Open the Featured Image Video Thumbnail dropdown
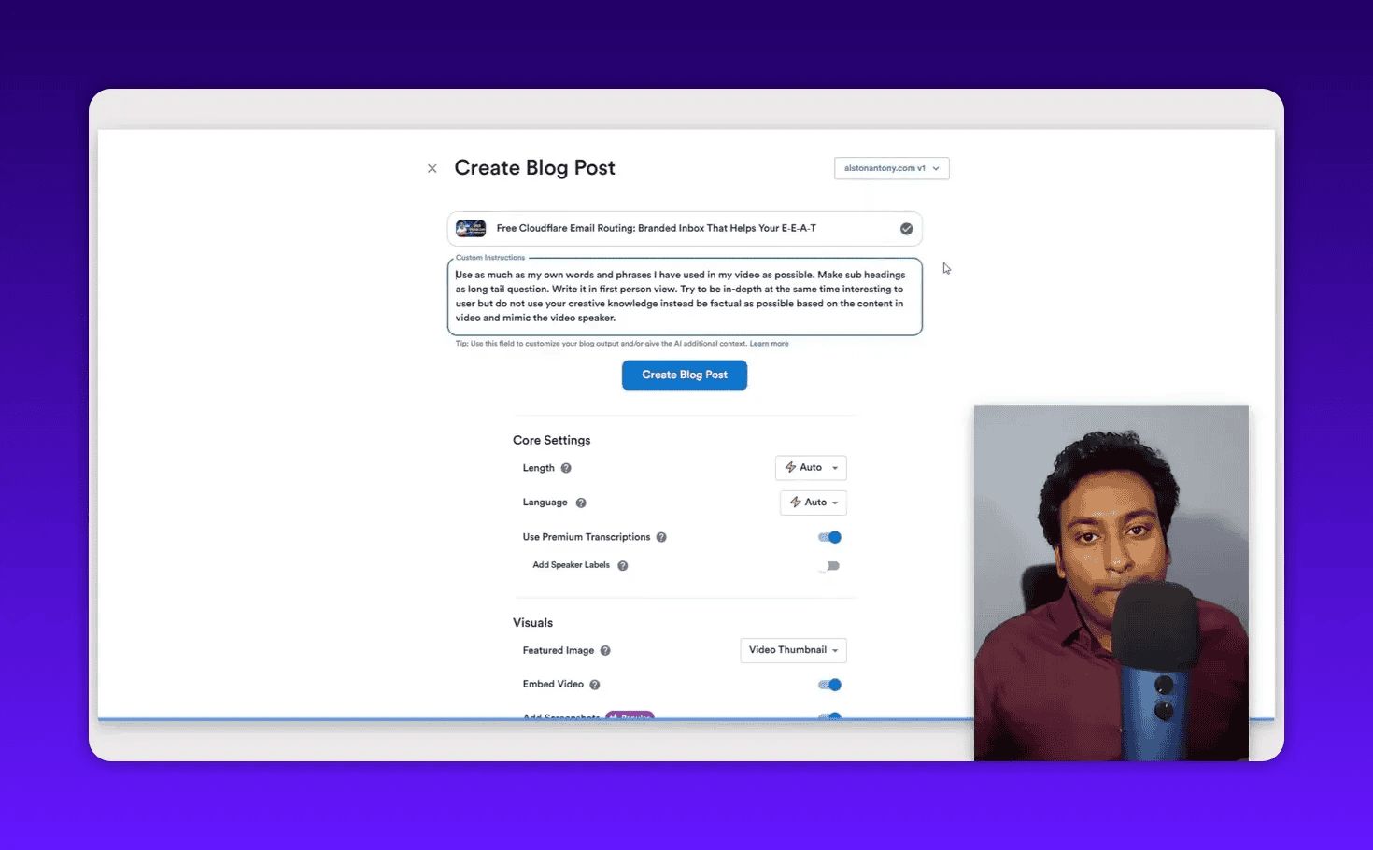Image resolution: width=1373 pixels, height=850 pixels. tap(793, 650)
